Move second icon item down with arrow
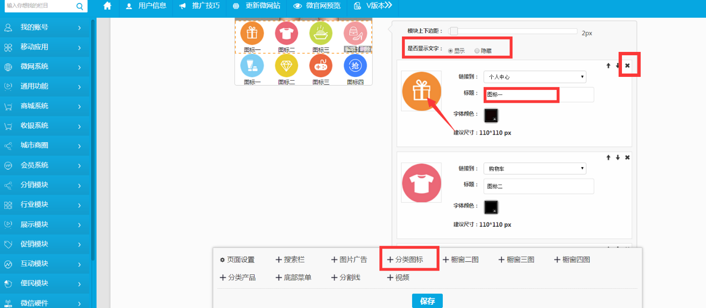 [618, 158]
